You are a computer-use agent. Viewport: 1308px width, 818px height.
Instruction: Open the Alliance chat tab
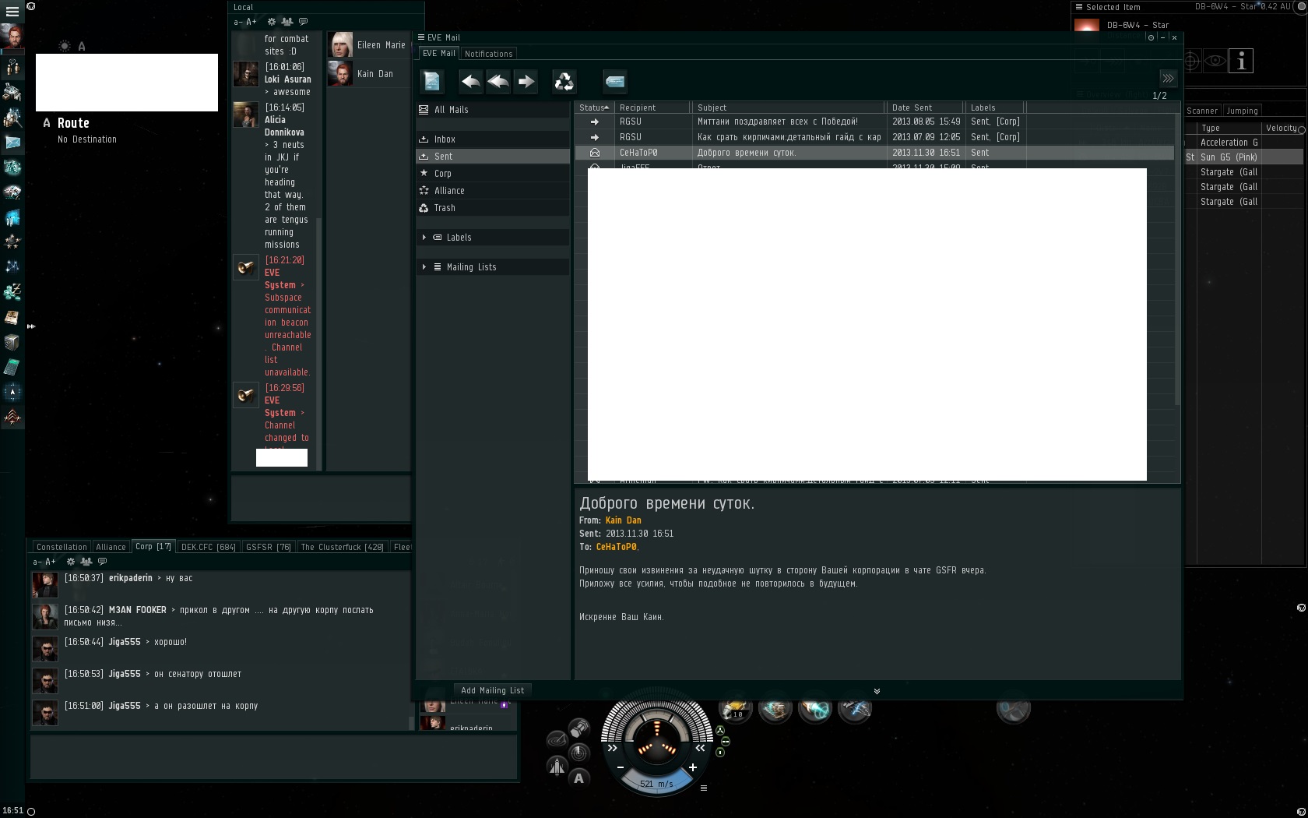(x=111, y=547)
